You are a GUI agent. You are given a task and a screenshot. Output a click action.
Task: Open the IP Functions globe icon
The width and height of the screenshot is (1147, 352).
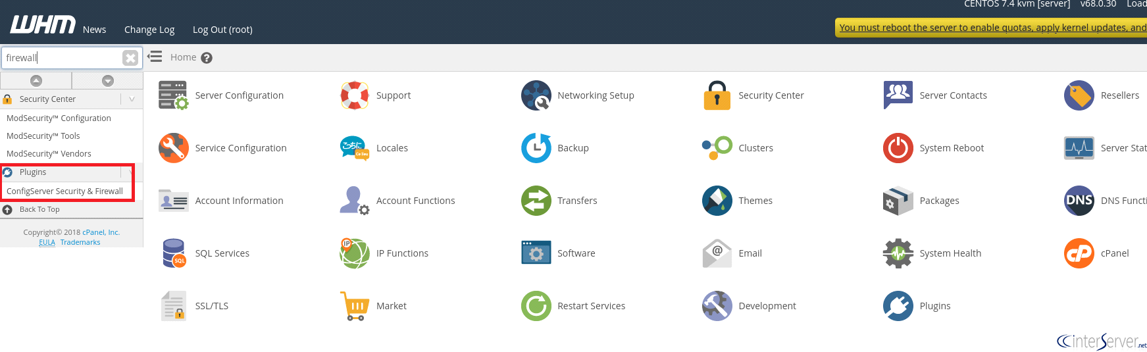coord(355,253)
